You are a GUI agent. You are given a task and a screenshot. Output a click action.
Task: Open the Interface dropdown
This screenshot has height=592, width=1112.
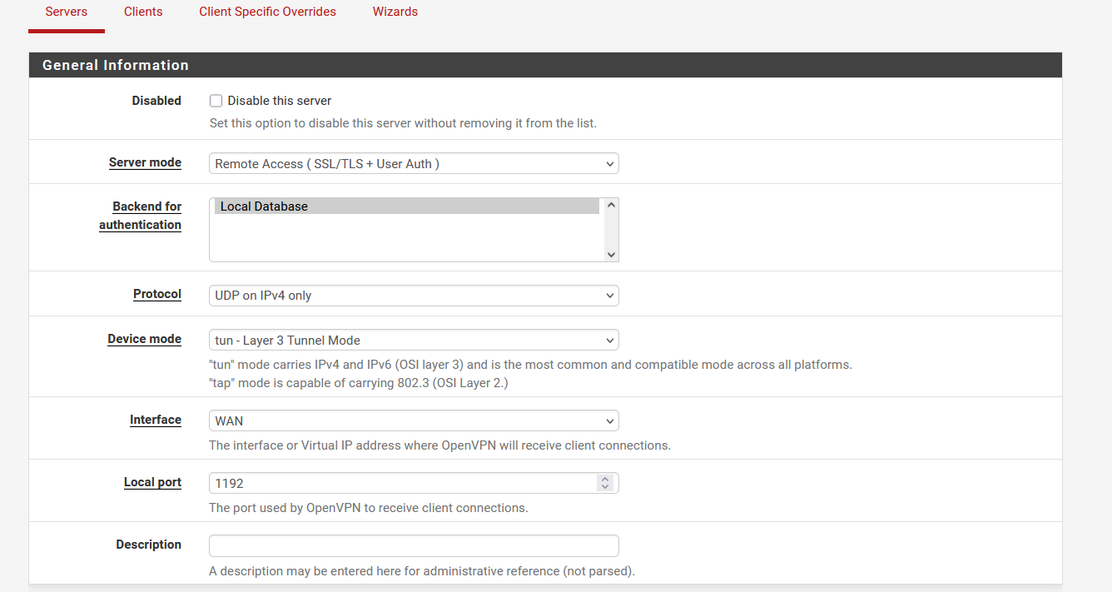tap(413, 420)
